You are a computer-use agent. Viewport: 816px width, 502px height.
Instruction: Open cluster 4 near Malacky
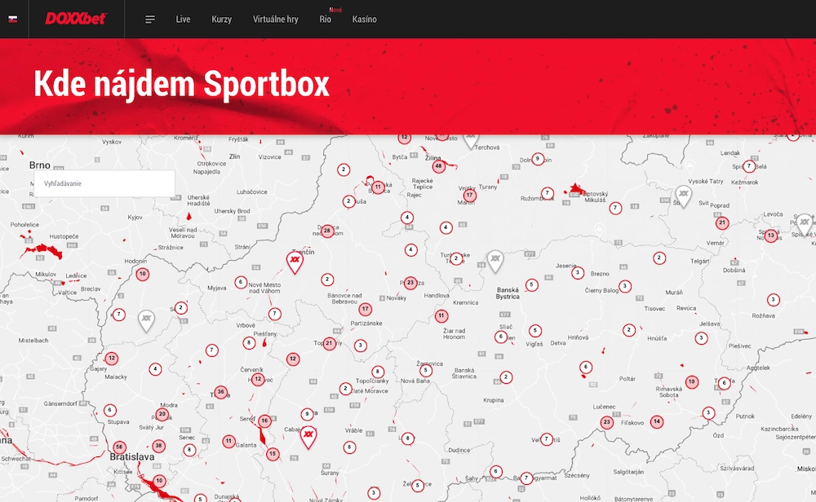point(155,369)
